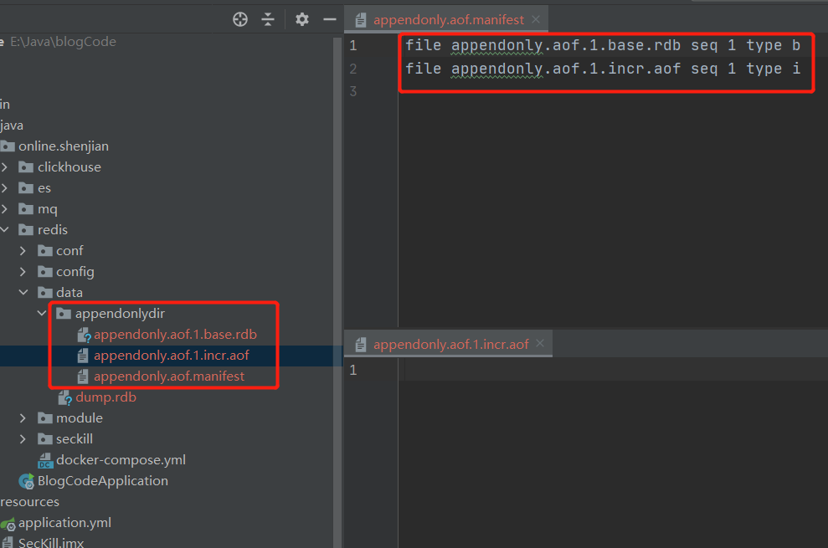Collapse the appendonlydir folder

point(42,313)
